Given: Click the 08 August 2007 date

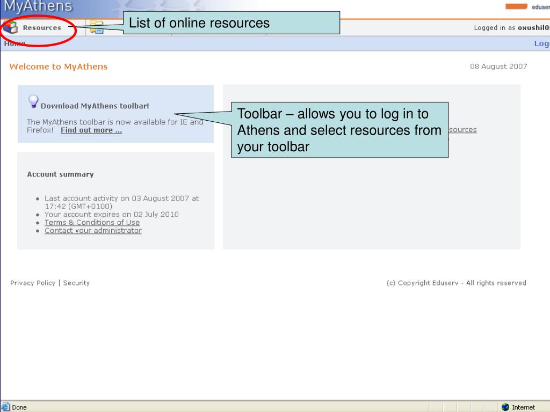Looking at the screenshot, I should [x=498, y=66].
